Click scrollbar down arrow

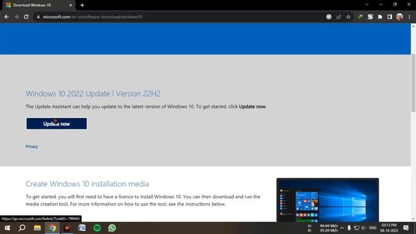(x=413, y=219)
